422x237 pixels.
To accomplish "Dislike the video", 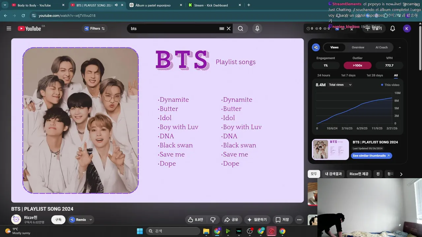I will click(213, 220).
